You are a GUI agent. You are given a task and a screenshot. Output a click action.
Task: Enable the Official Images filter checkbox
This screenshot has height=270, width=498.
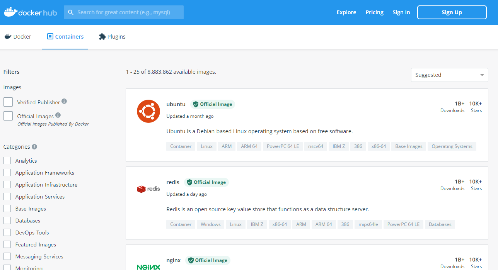(x=8, y=116)
